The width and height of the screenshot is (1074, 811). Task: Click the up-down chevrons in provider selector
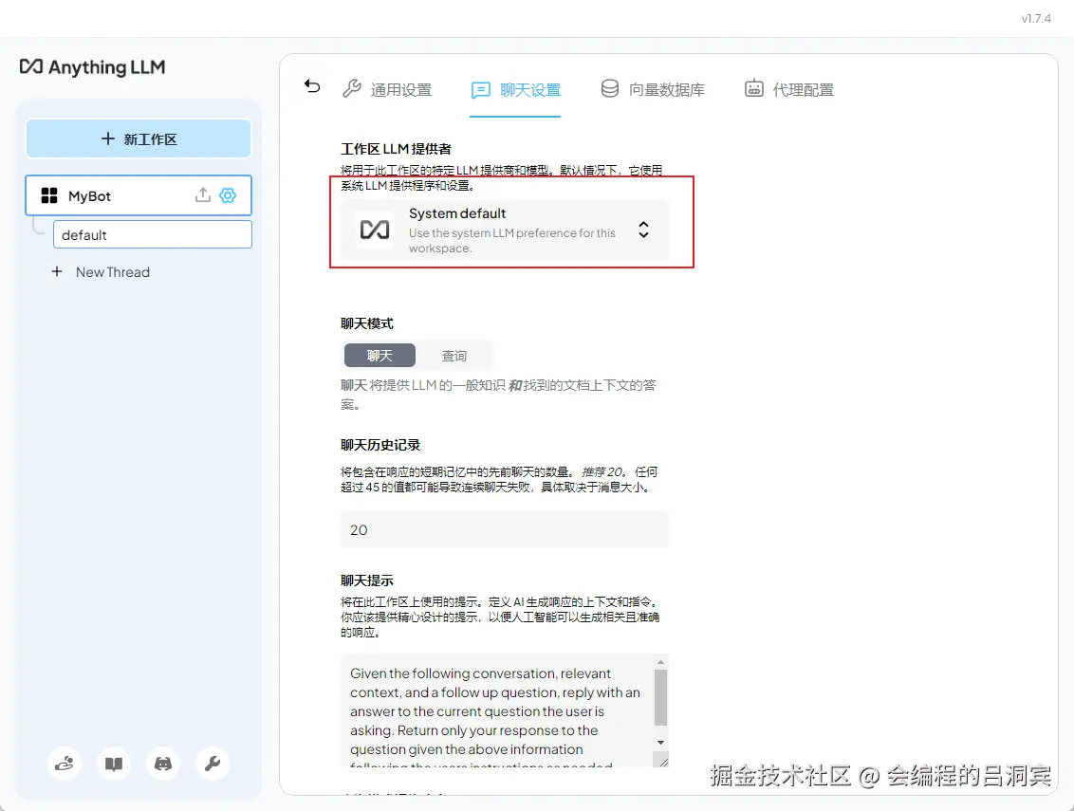click(x=643, y=230)
